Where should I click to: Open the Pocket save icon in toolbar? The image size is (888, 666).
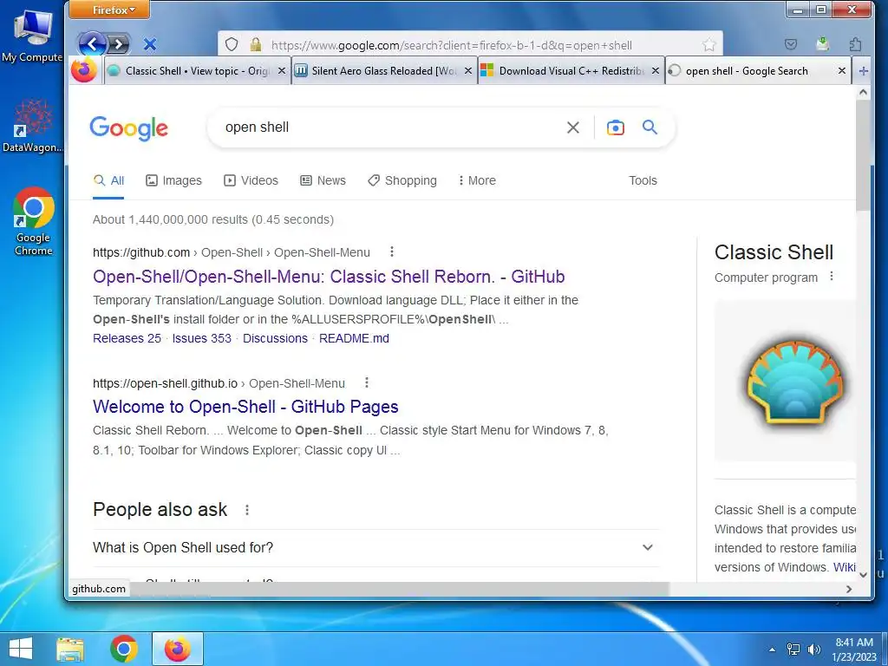[791, 44]
